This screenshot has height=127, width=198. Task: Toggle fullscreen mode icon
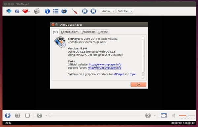pyautogui.click(x=164, y=115)
